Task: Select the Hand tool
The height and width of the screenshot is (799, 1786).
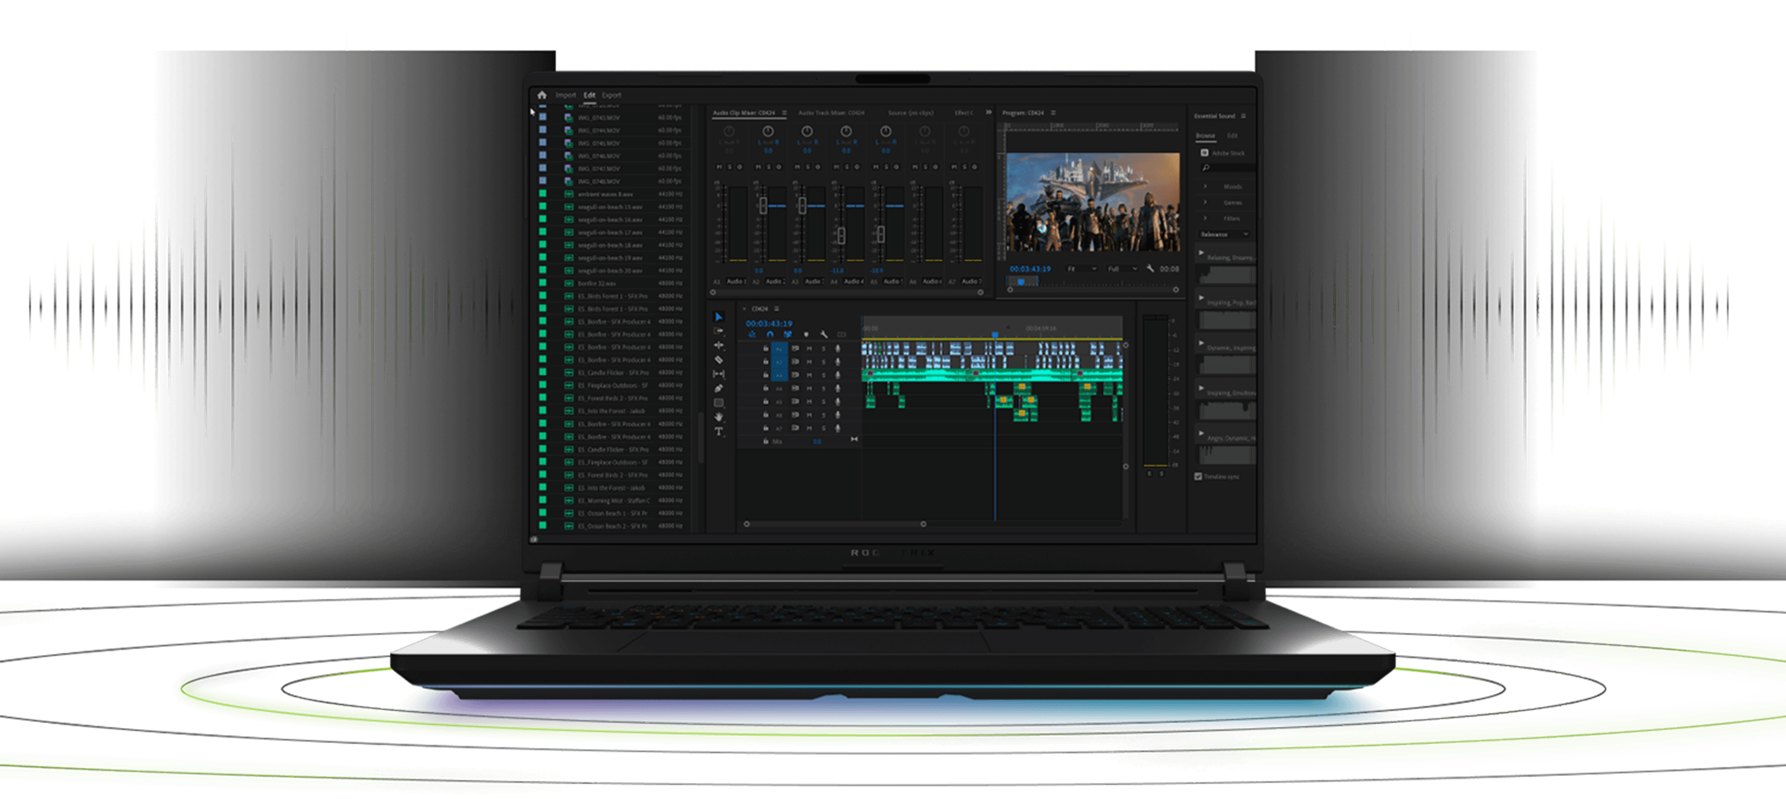Action: [x=719, y=417]
